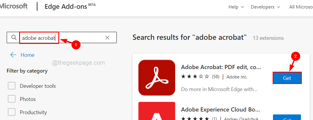Click Get for Adobe Acrobat extension
Viewport: 313px width, 120px height.
click(x=287, y=78)
